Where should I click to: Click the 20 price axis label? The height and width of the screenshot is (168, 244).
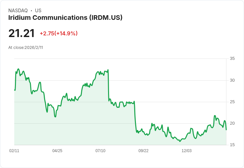pos(232,123)
